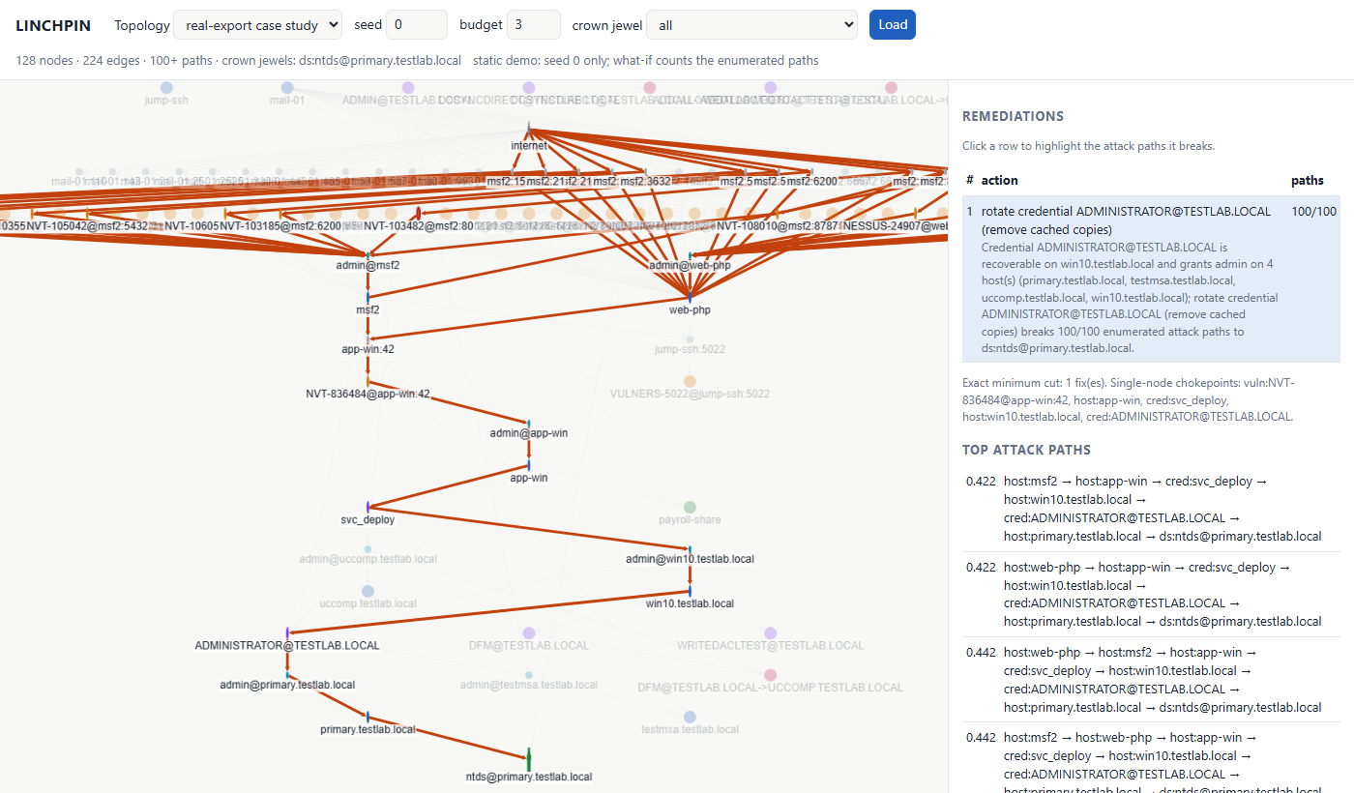Select the admin@win10.testlab.local node
Viewport: 1354px width, 793px height.
(690, 548)
